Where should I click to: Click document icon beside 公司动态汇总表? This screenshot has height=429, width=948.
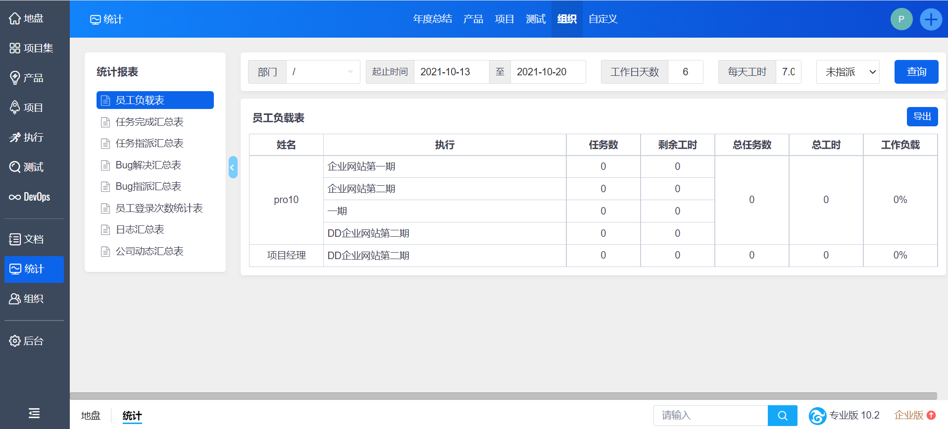(105, 252)
